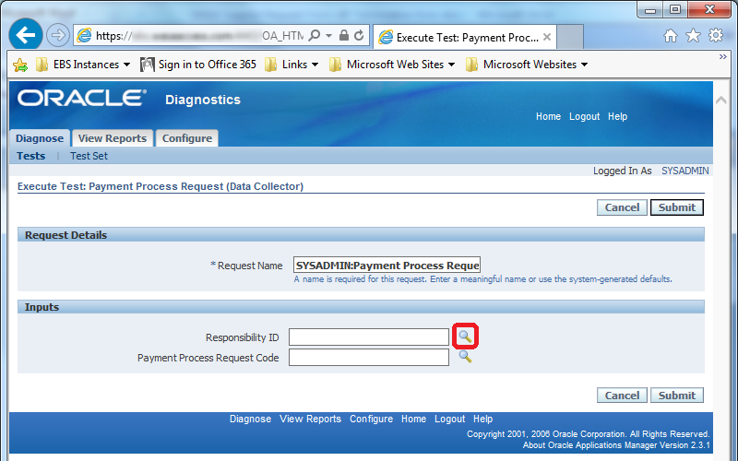The width and height of the screenshot is (738, 461).
Task: Maximize the browser window
Action: tap(675, 9)
